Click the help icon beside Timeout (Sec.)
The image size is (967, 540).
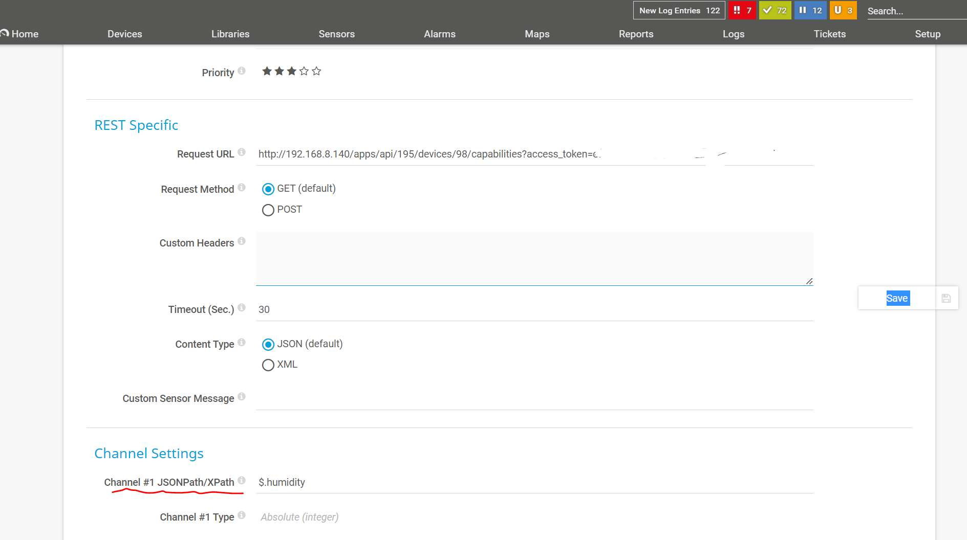(x=242, y=307)
